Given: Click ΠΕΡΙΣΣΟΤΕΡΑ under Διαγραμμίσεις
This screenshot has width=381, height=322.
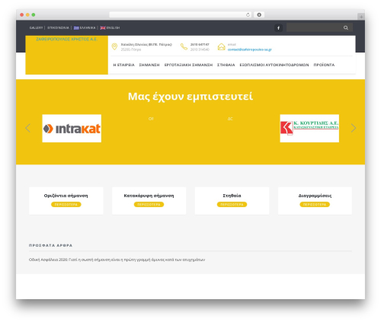Looking at the screenshot, I should [x=315, y=205].
